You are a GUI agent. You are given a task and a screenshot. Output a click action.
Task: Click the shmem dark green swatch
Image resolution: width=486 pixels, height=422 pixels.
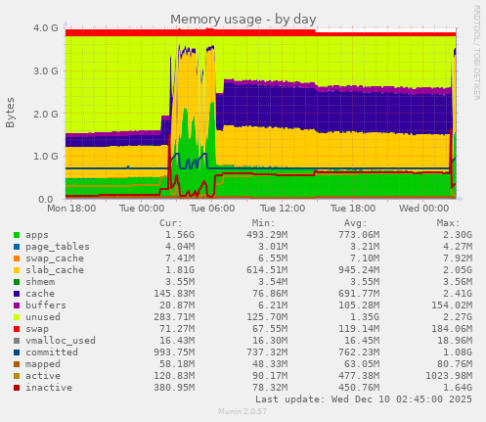17,282
